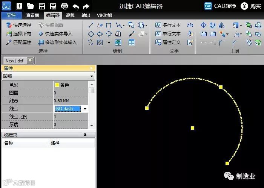Click 多边形实体输入 button
The height and width of the screenshot is (188, 264).
(57, 42)
